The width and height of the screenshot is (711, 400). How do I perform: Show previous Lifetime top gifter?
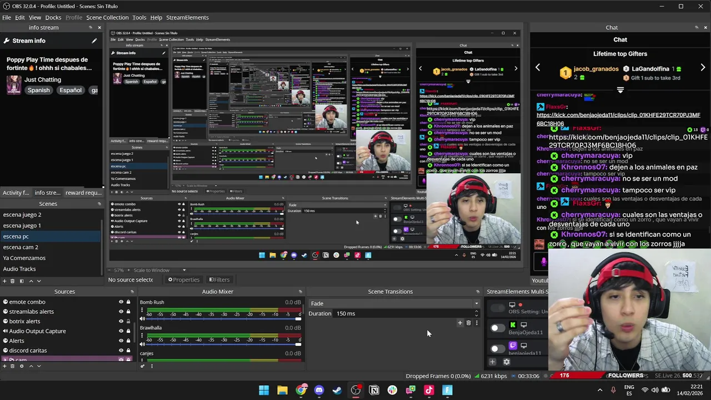coord(538,68)
